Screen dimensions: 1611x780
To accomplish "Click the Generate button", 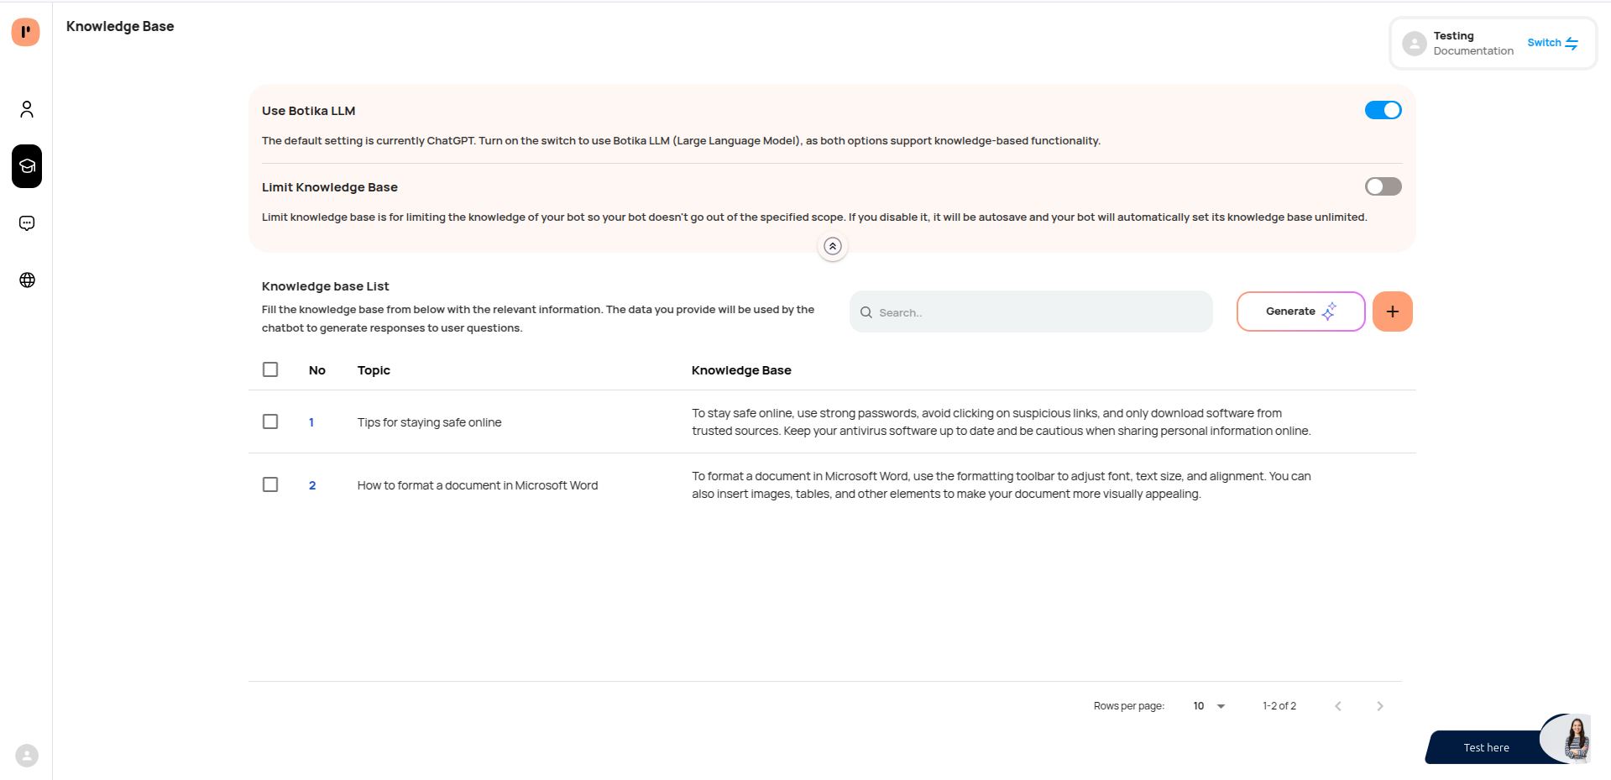I will point(1301,311).
